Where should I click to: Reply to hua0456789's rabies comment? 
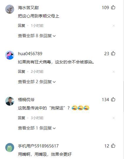tap(22, 72)
